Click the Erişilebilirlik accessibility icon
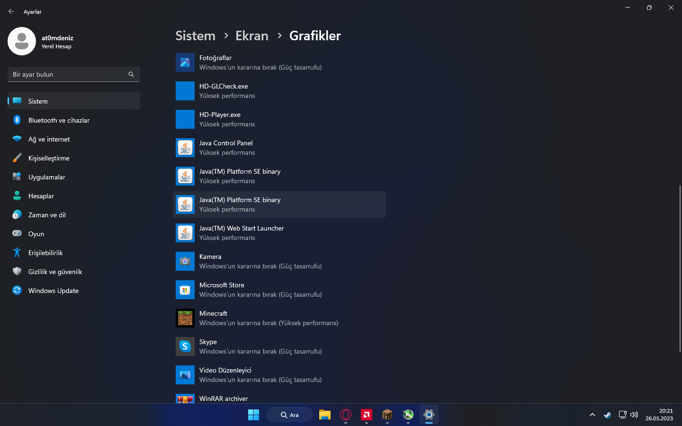Viewport: 682px width, 426px height. coord(17,253)
